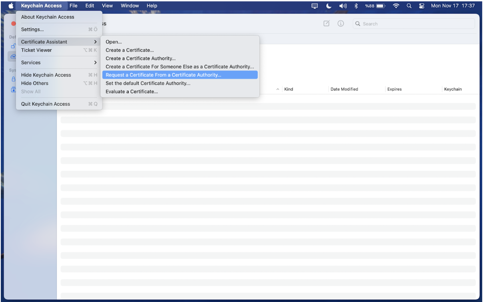Open Spotlight search icon

pos(409,6)
